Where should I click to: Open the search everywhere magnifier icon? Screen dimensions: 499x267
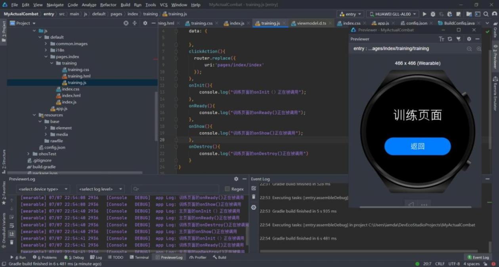pyautogui.click(x=486, y=14)
